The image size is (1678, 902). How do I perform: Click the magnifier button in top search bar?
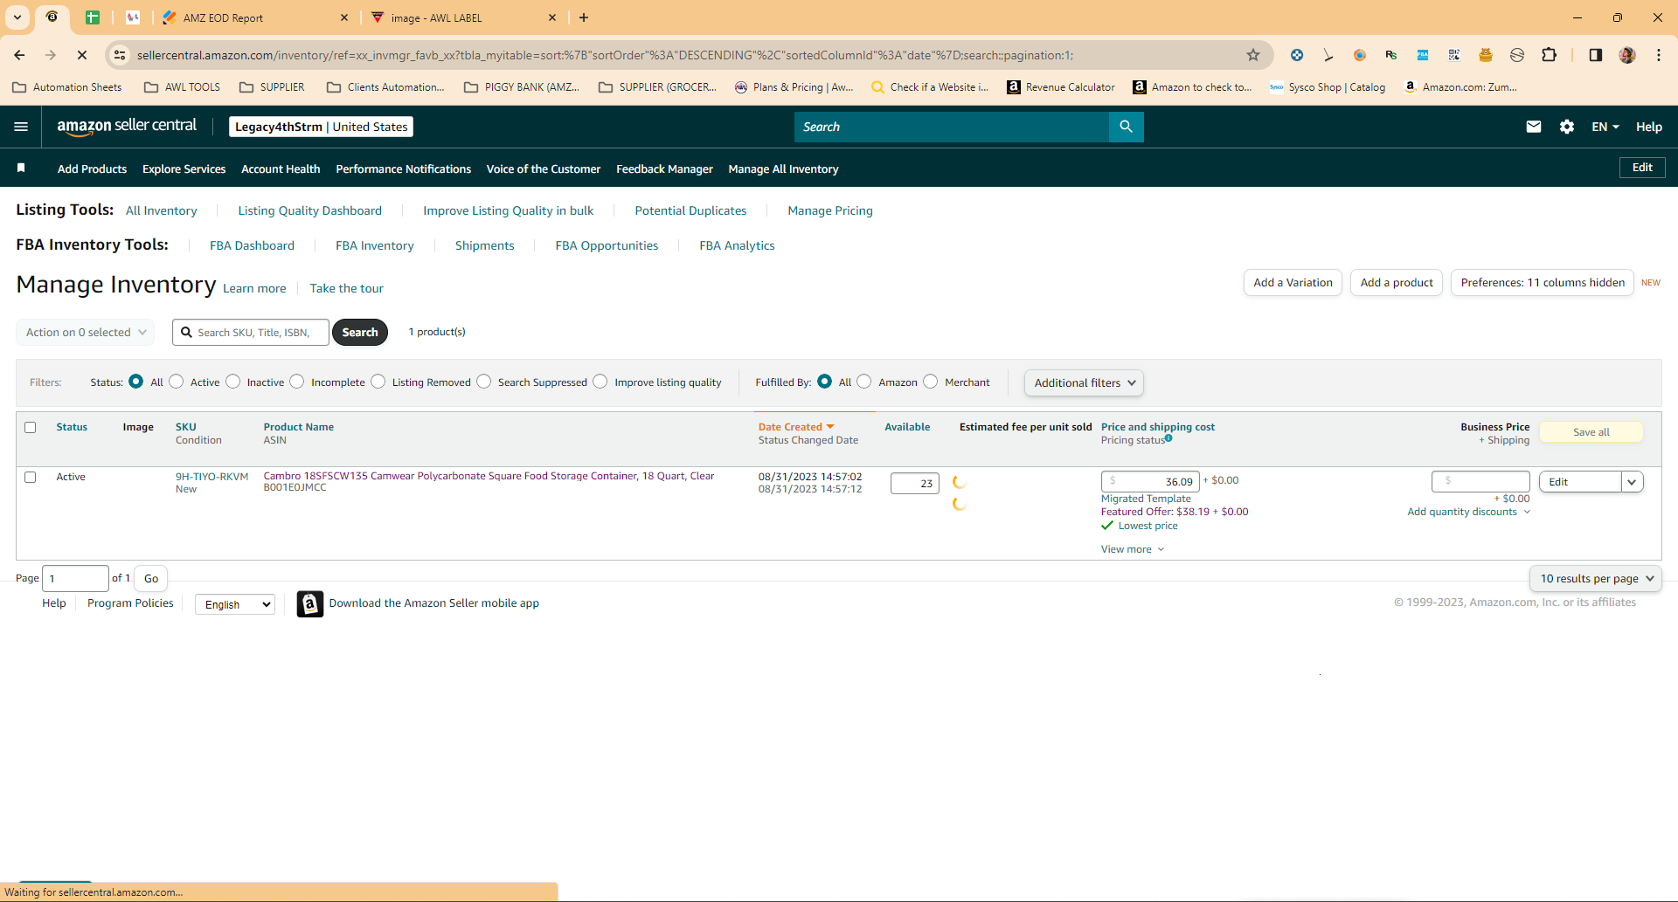tap(1126, 127)
